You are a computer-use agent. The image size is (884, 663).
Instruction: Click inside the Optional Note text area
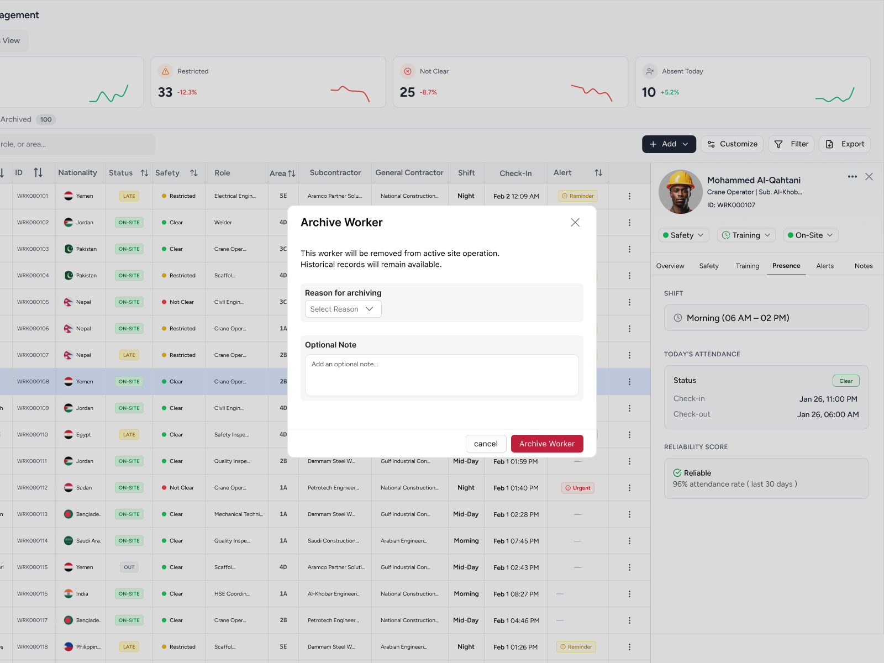click(x=441, y=375)
